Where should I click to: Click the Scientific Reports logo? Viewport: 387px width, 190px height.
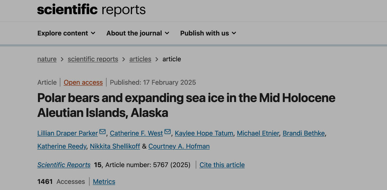(91, 10)
